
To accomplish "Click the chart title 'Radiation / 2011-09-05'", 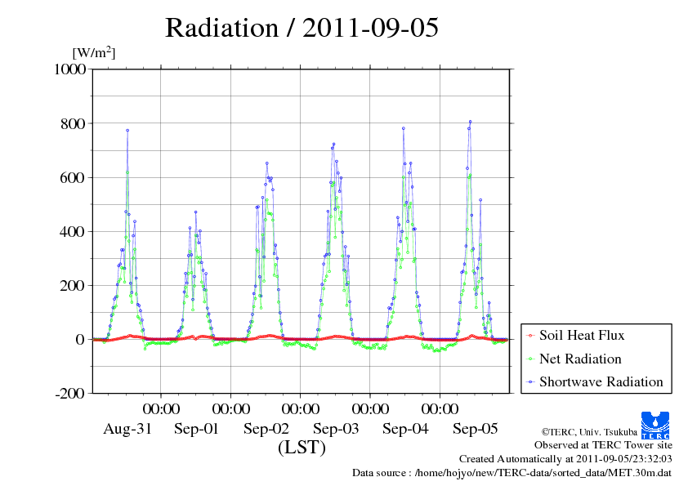I will click(302, 28).
